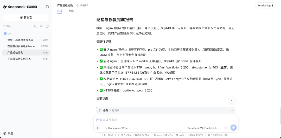Click the settings gear icon
The width and height of the screenshot is (281, 138).
(x=5, y=134)
